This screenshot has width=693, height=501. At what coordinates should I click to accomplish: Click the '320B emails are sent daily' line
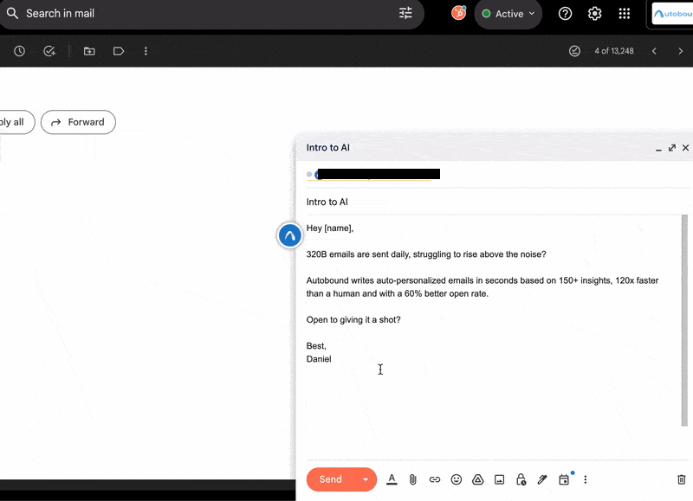click(426, 254)
